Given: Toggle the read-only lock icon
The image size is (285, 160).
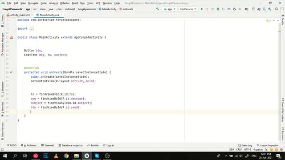Looking at the screenshot, I should click(x=266, y=149).
